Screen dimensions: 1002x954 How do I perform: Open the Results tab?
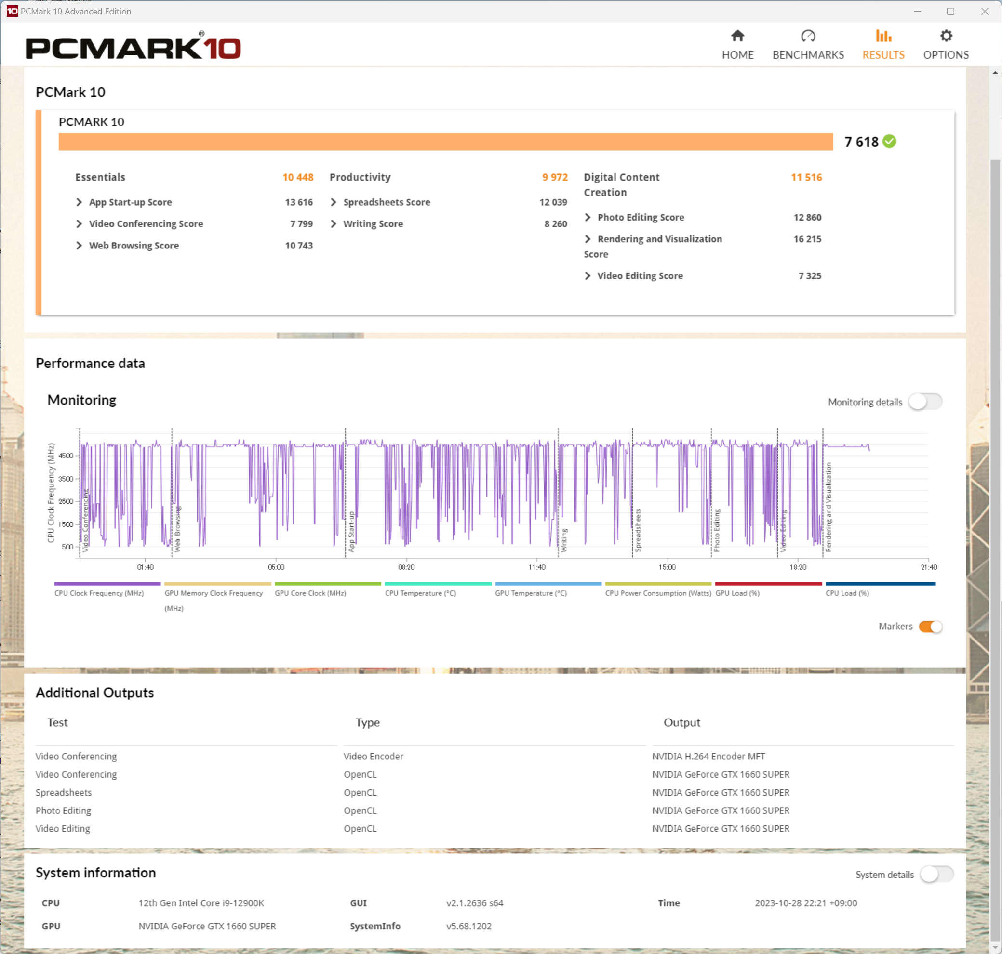(x=883, y=45)
